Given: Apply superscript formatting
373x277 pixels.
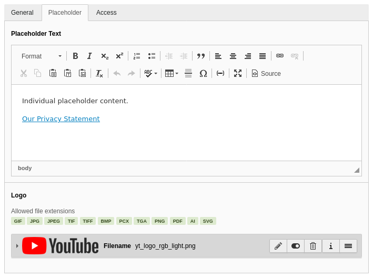Looking at the screenshot, I should tap(119, 56).
